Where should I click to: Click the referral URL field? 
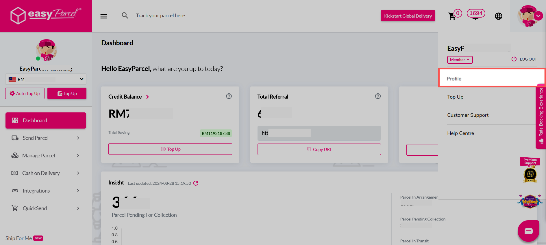coord(319,133)
